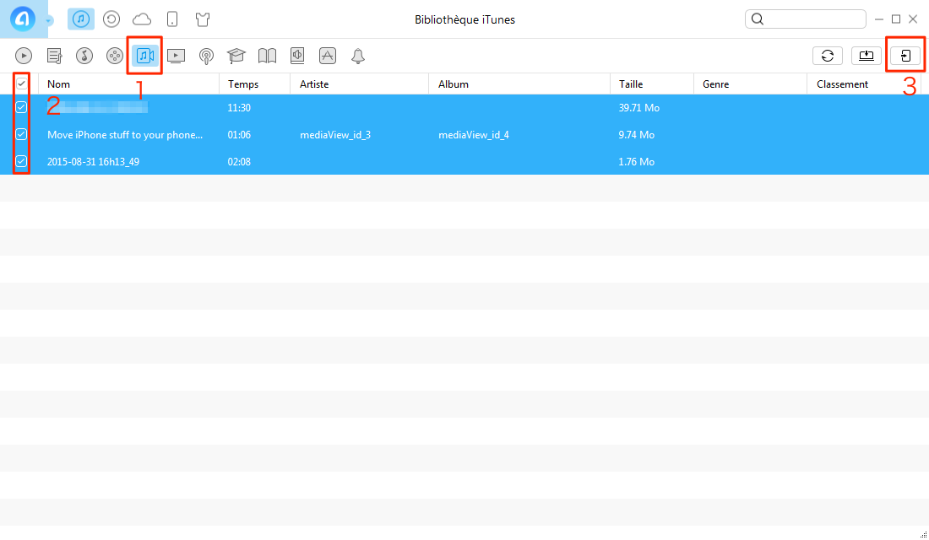Open the apps category icon
This screenshot has height=540, width=929.
click(328, 56)
